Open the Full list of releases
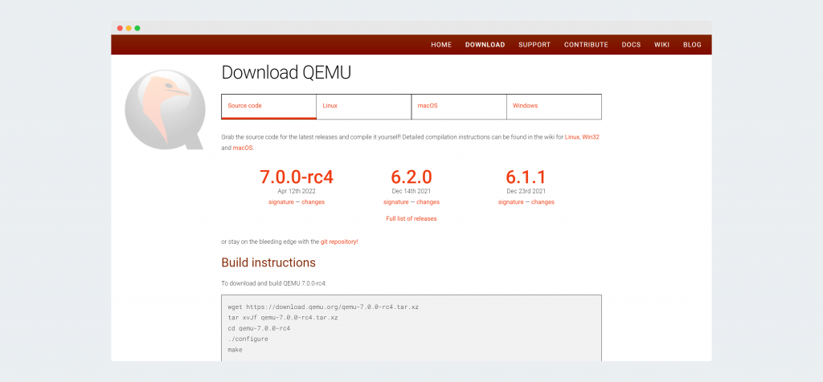The height and width of the screenshot is (382, 823). pos(411,218)
